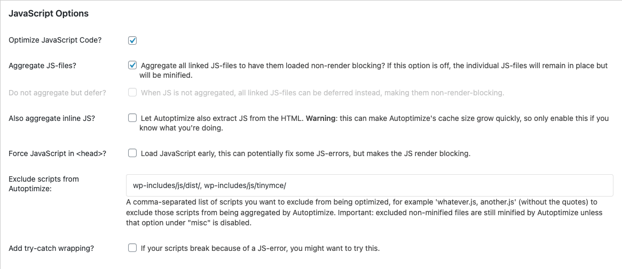622x269 pixels.
Task: Click the greyed-out defer JS checkbox
Action: [132, 93]
